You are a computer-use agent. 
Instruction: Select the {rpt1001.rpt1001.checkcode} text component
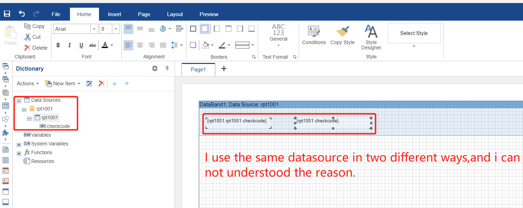(238, 123)
